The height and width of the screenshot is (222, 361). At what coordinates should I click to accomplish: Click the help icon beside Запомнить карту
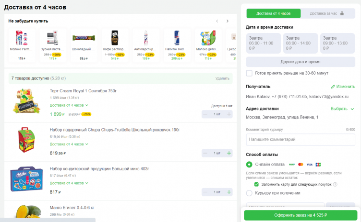(x=335, y=184)
